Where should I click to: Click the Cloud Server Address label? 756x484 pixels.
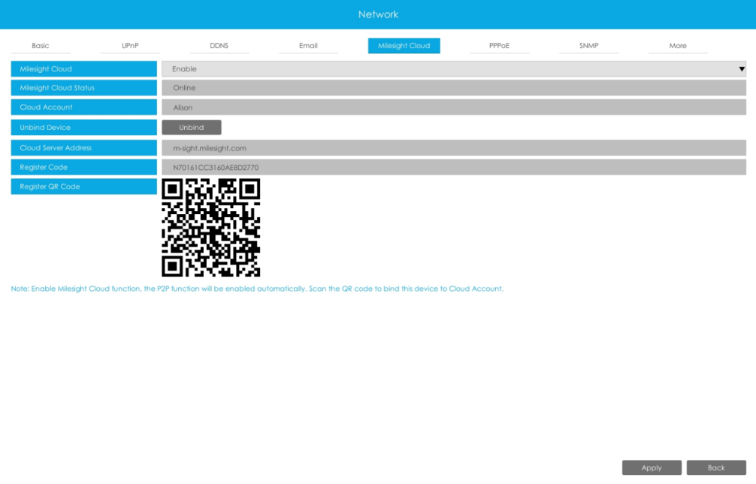(84, 148)
